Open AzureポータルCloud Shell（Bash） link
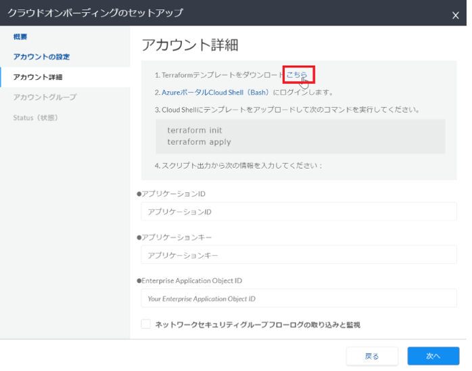 pos(215,92)
